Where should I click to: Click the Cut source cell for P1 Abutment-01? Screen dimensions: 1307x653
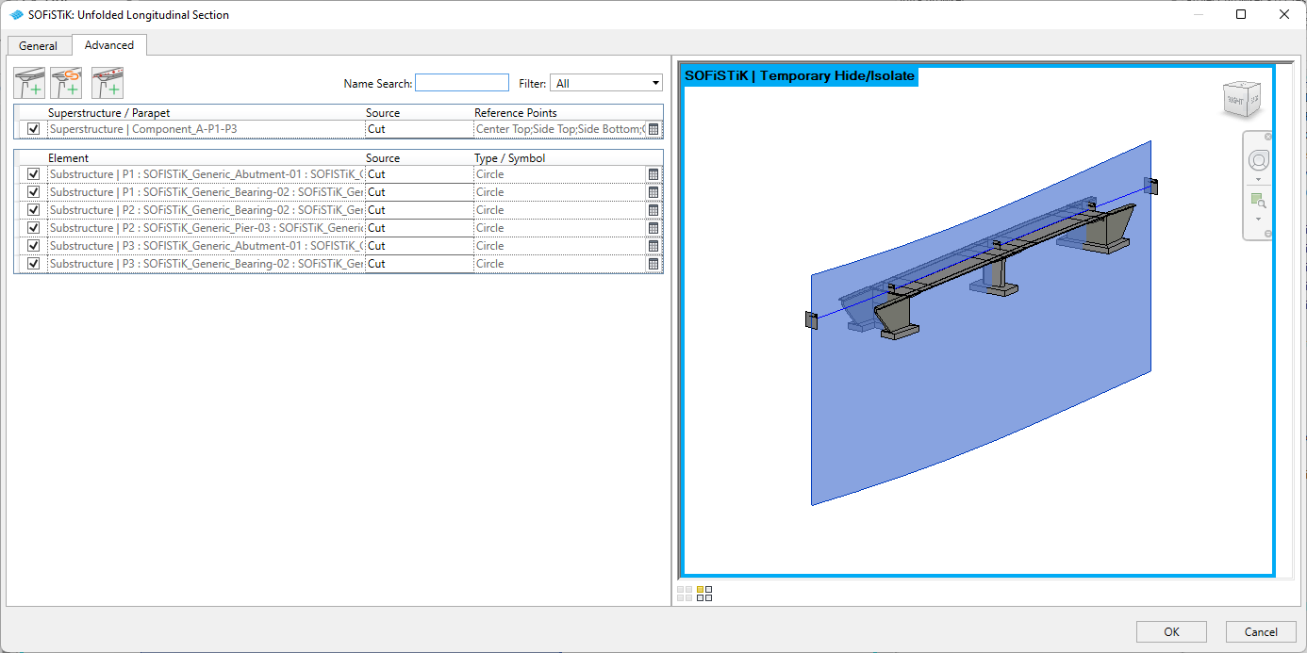(x=419, y=174)
